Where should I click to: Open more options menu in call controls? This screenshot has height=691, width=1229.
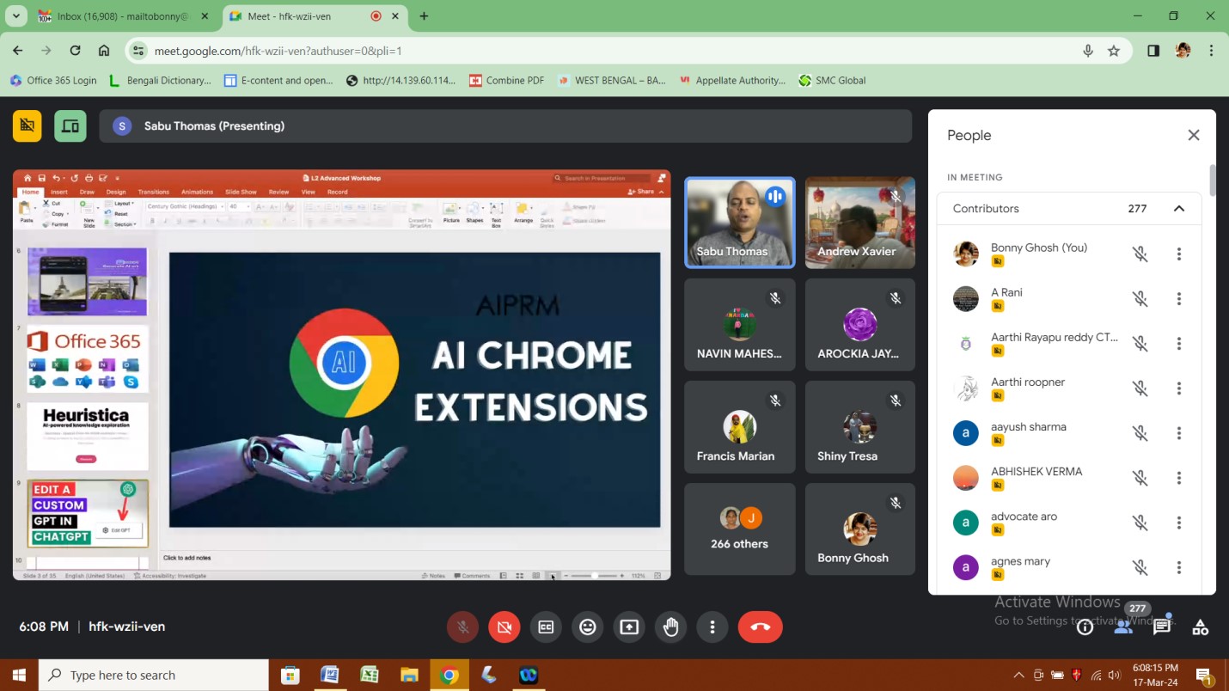click(x=712, y=627)
